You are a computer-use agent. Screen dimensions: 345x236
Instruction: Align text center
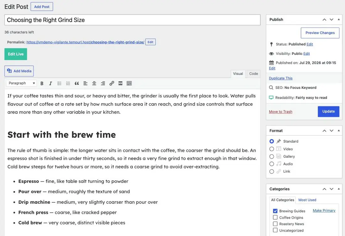click(94, 84)
